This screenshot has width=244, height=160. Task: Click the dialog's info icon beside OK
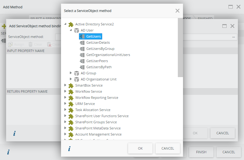69,149
